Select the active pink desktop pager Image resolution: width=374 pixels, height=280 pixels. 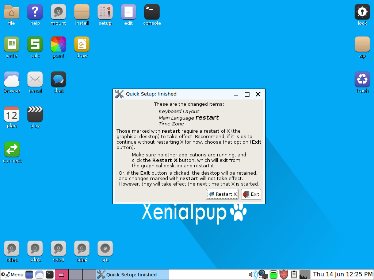(61, 275)
